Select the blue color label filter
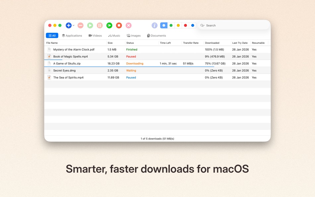The image size is (315, 197). pyautogui.click(x=193, y=25)
